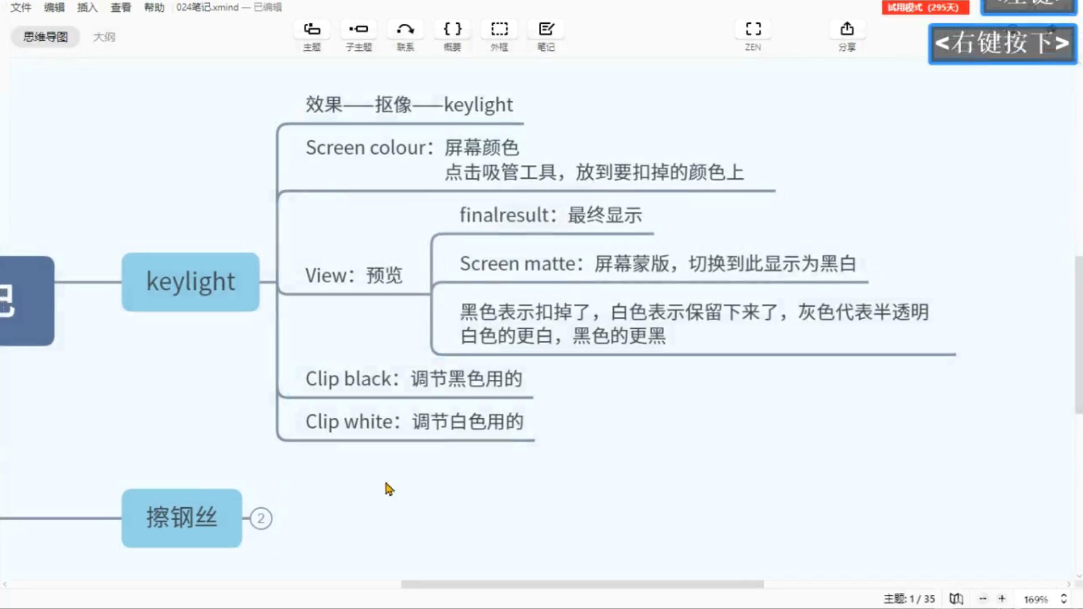This screenshot has width=1083, height=609.
Task: Click the zoom out minus button
Action: coord(983,598)
